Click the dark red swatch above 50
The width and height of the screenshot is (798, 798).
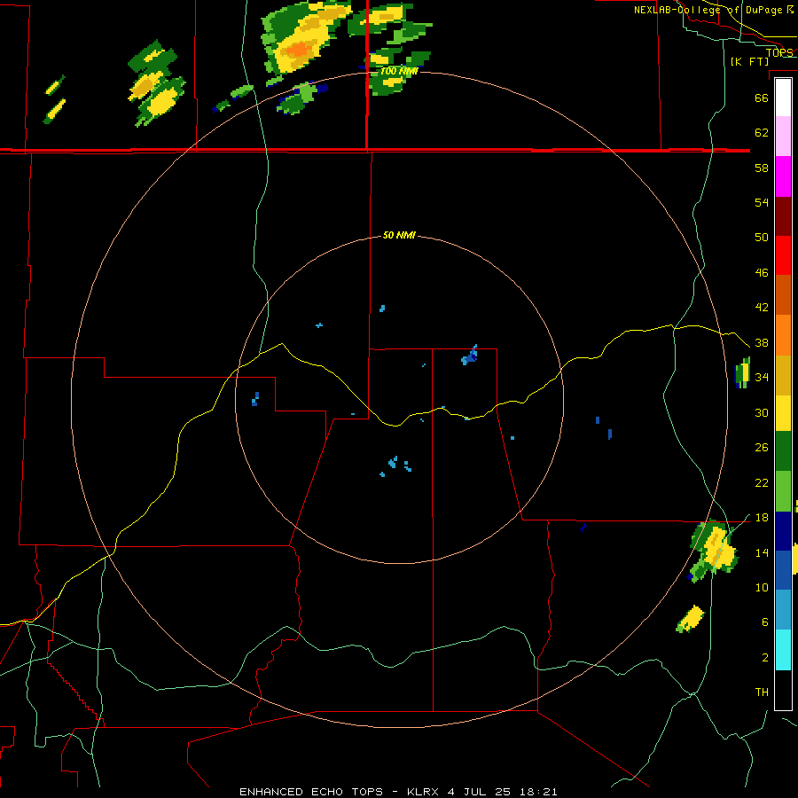point(783,215)
